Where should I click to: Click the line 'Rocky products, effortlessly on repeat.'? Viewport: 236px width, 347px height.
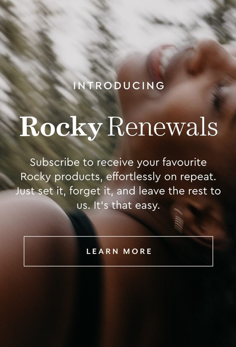tap(118, 177)
